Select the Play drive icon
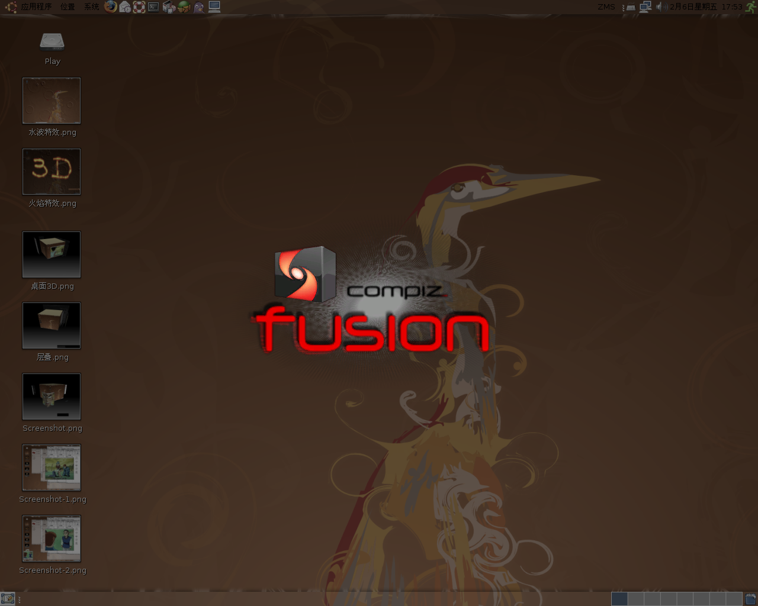The width and height of the screenshot is (758, 606). coord(52,41)
